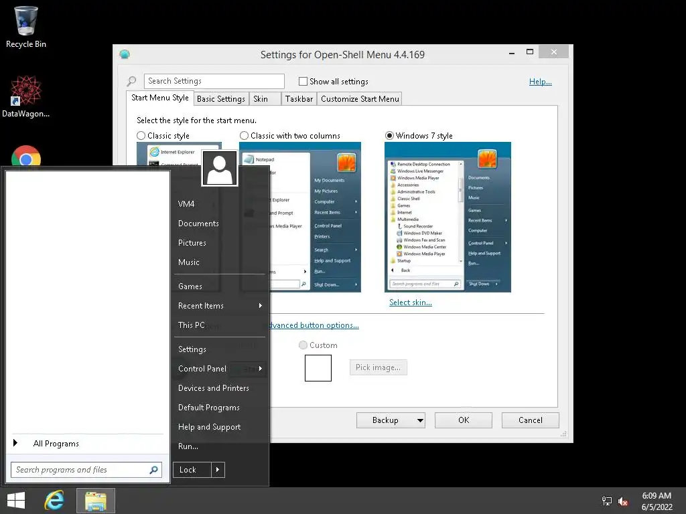The width and height of the screenshot is (686, 514).
Task: Open the Recycle Bin desktop icon
Action: point(26,27)
